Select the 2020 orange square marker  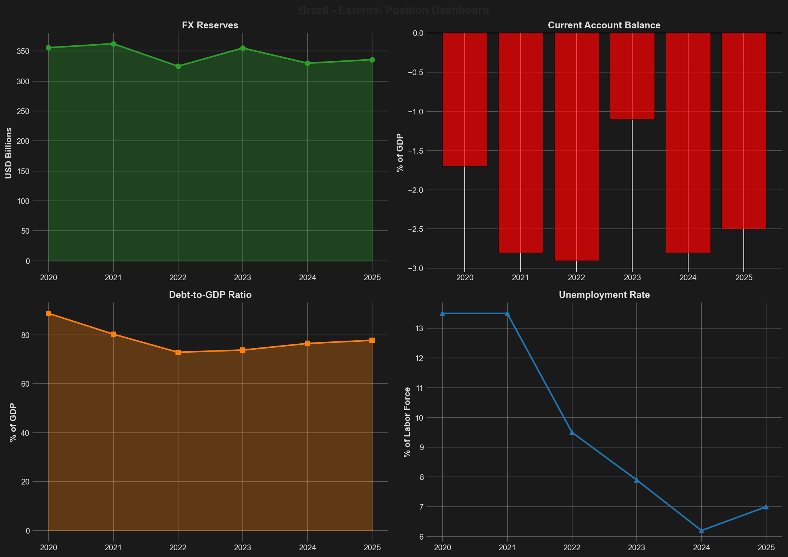pyautogui.click(x=48, y=313)
